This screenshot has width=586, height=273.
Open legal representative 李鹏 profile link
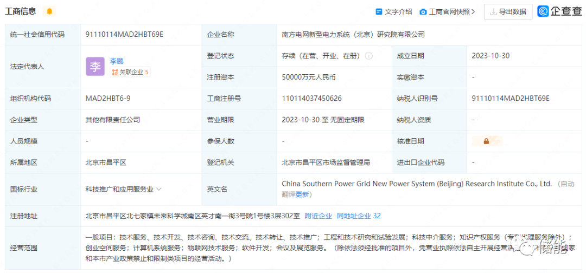117,61
